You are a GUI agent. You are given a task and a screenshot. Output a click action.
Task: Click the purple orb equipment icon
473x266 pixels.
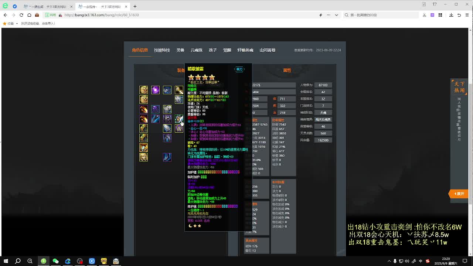tap(155, 90)
